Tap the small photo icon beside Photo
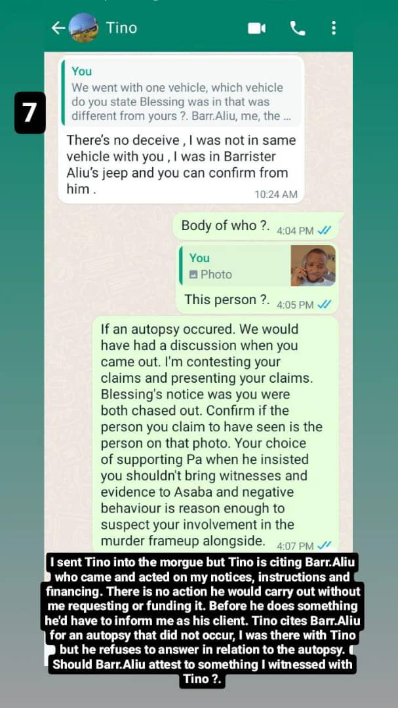Image resolution: width=398 pixels, height=708 pixels. point(193,274)
